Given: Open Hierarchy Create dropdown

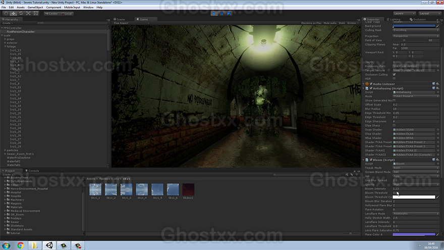Looking at the screenshot, I should [7, 23].
